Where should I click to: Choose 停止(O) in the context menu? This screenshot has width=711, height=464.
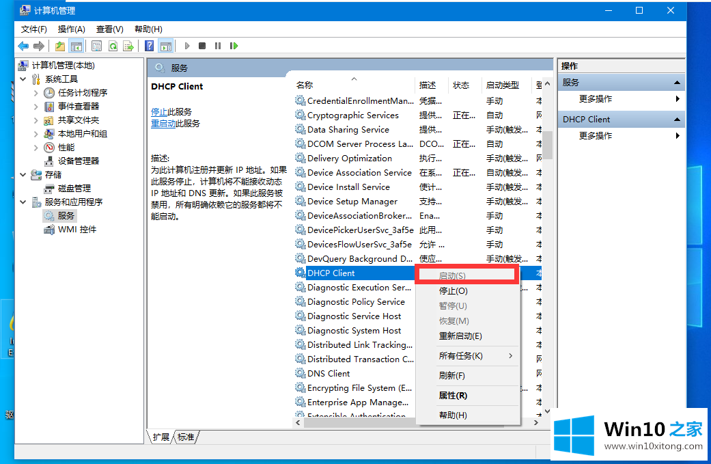click(x=467, y=290)
